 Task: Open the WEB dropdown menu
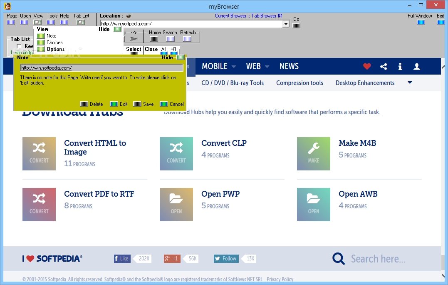click(257, 66)
